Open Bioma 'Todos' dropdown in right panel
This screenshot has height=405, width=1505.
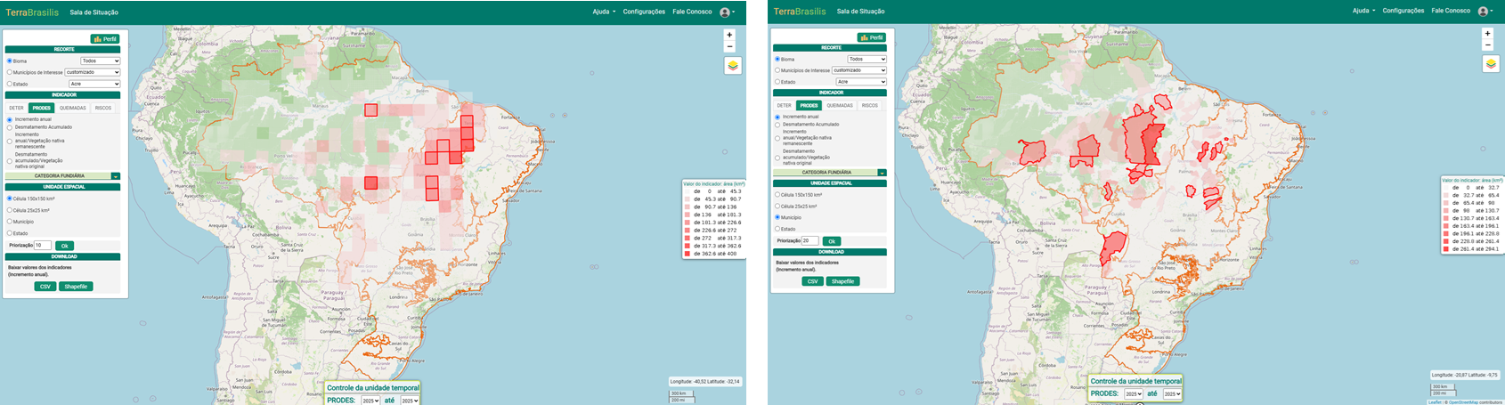tap(867, 59)
